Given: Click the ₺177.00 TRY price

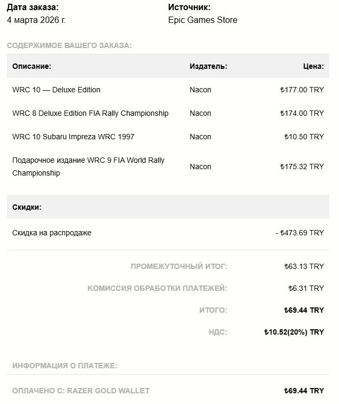Looking at the screenshot, I should tap(302, 90).
